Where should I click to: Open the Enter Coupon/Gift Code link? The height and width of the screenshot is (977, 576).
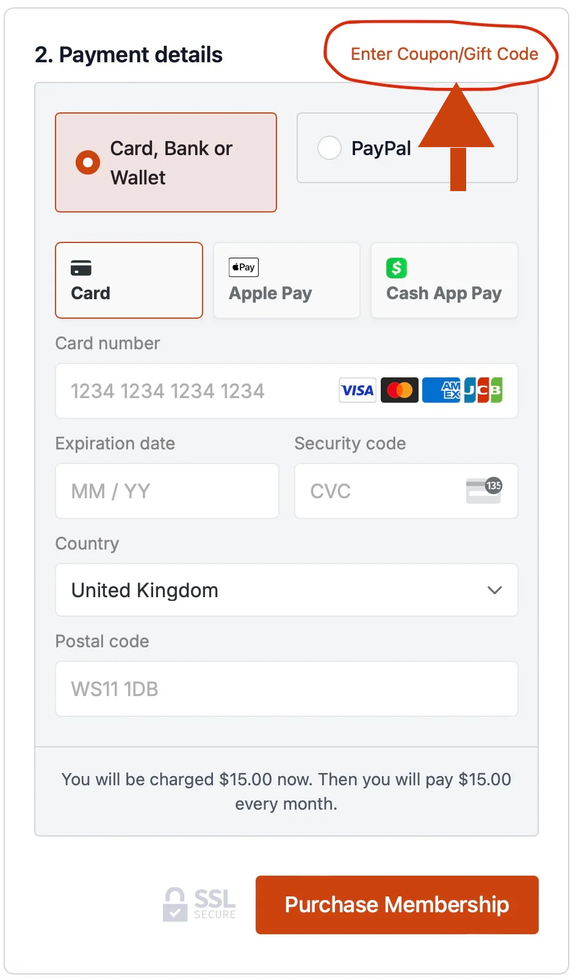(x=444, y=54)
